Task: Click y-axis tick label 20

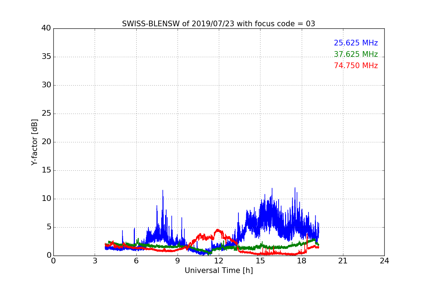Action: pos(46,142)
